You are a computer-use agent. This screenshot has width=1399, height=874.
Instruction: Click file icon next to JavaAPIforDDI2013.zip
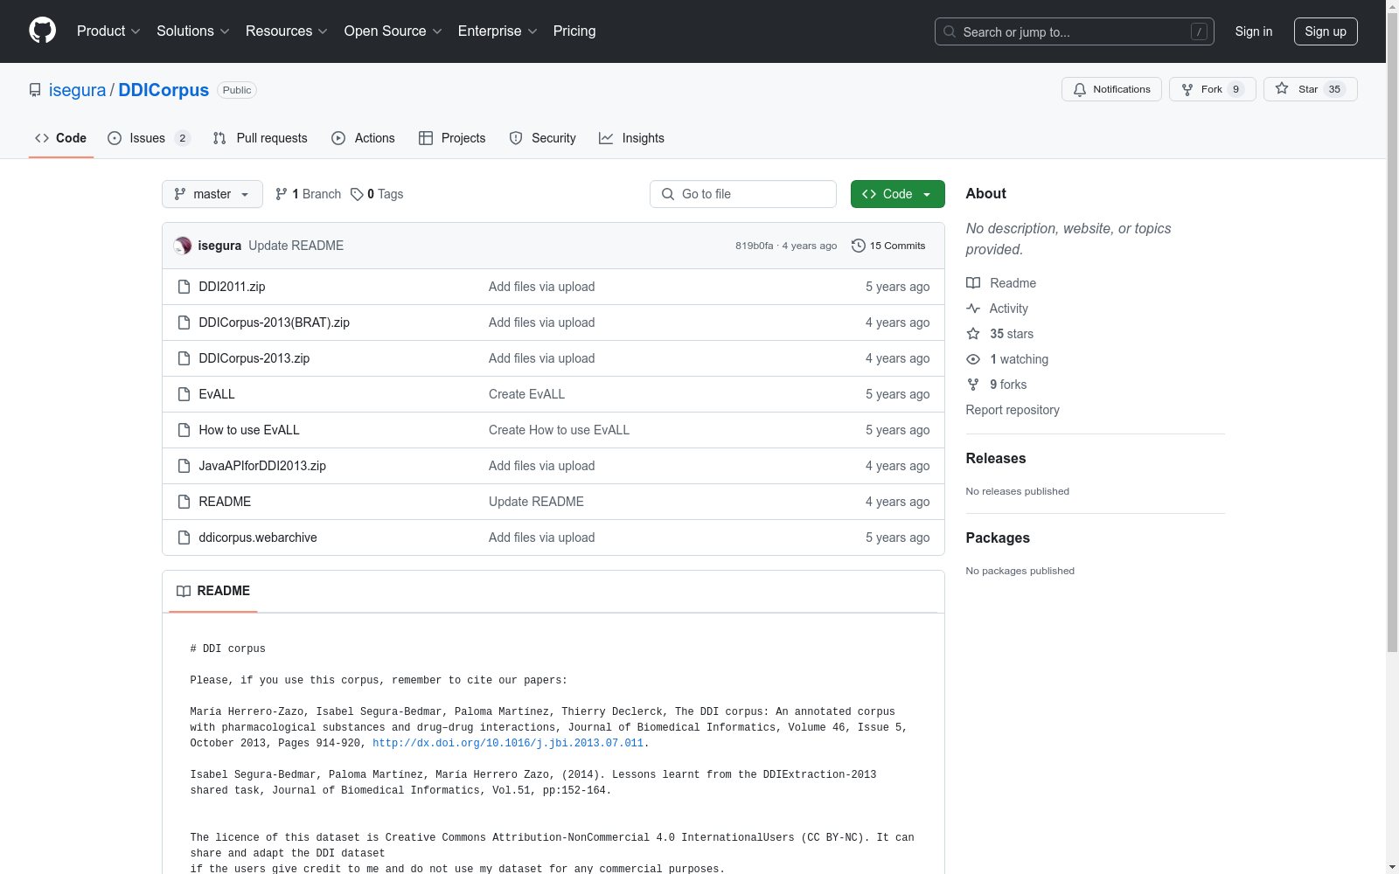pos(184,466)
